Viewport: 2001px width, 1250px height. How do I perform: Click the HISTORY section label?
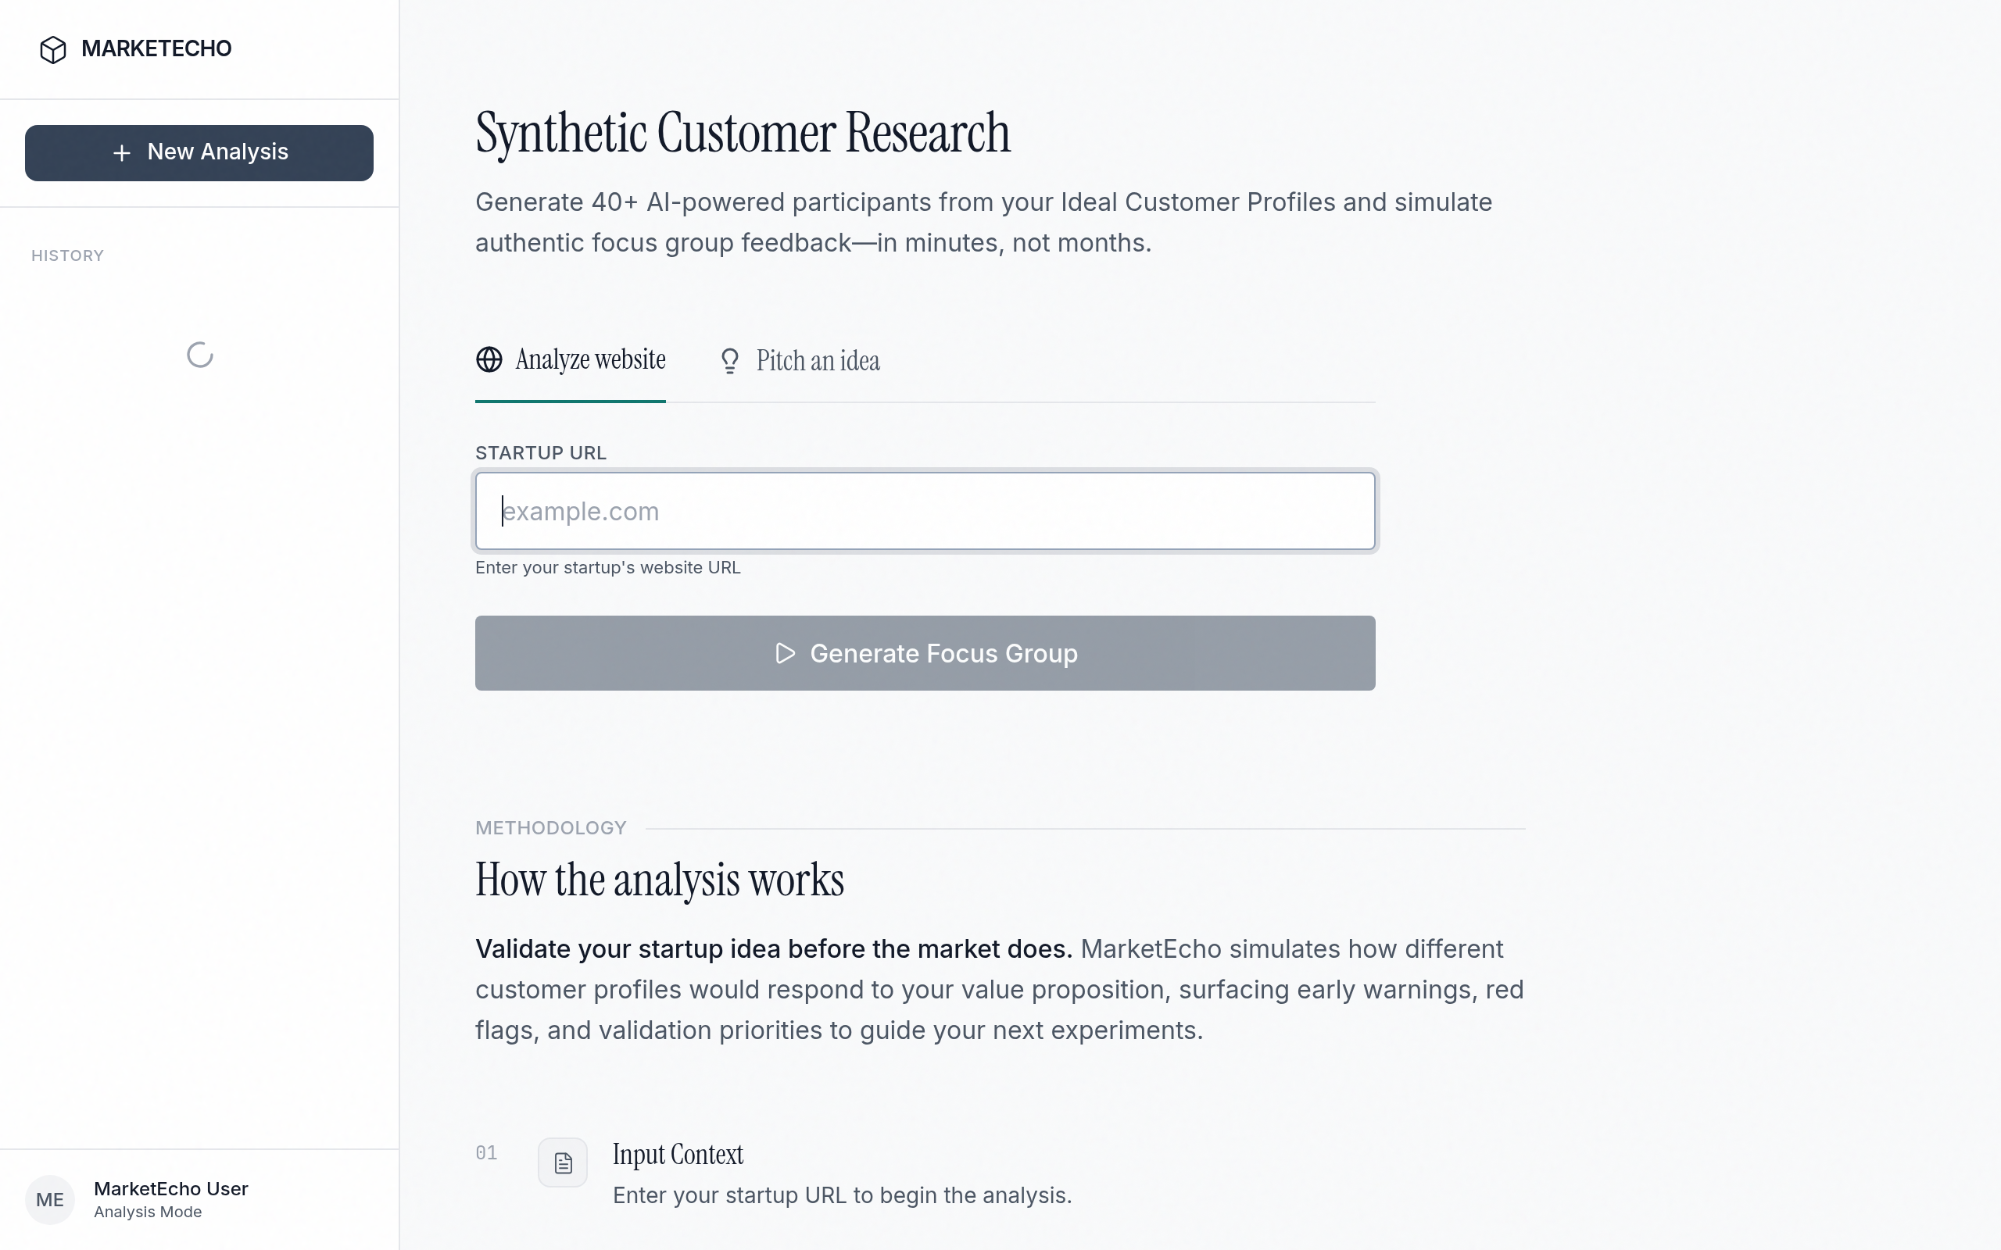point(68,256)
